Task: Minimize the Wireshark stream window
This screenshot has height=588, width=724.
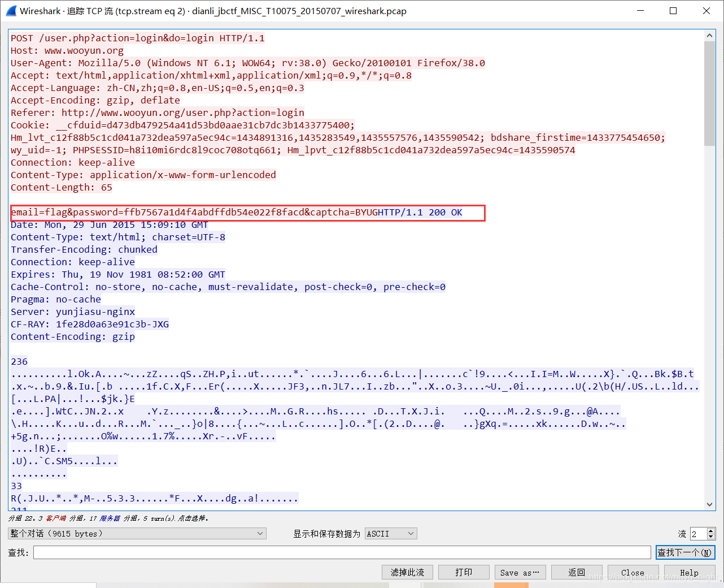Action: click(640, 11)
